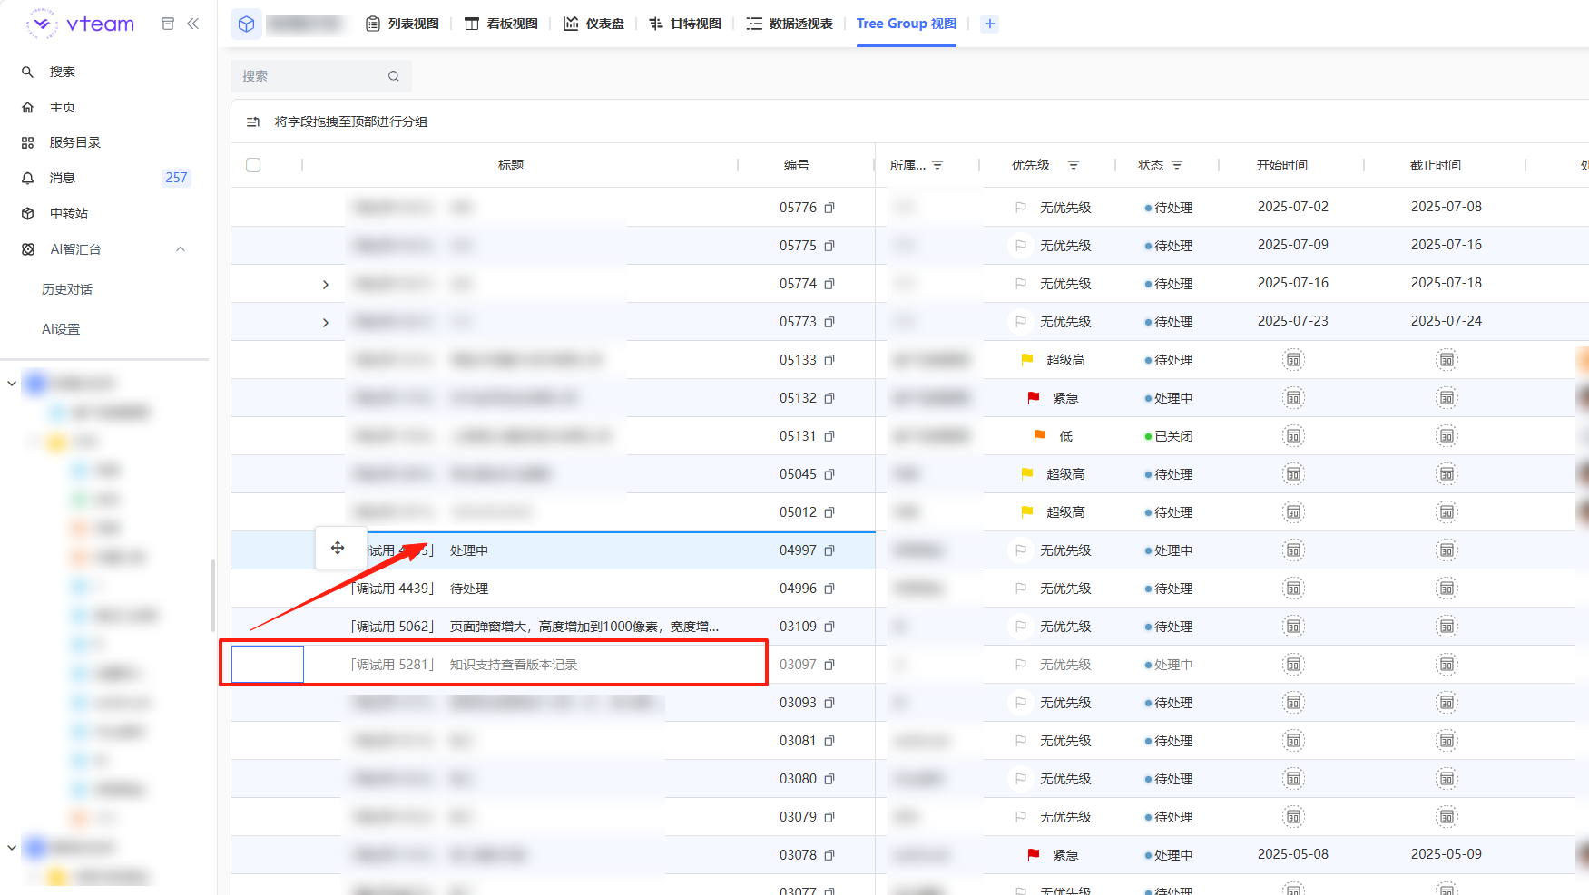This screenshot has width=1589, height=895.
Task: Switch to 看板视图 tab
Action: (x=501, y=24)
